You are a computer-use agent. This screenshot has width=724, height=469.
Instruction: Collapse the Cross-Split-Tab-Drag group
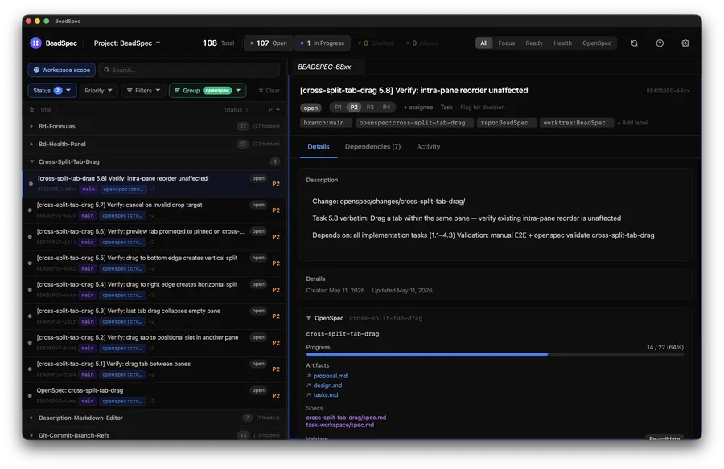31,162
